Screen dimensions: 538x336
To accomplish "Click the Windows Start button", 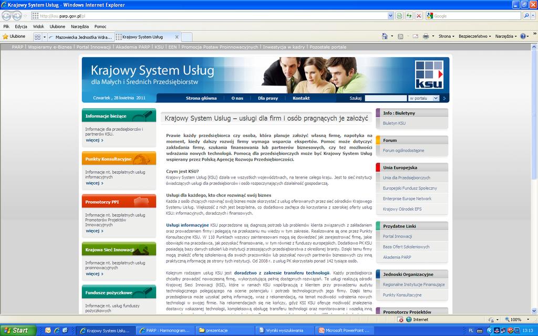I will point(17,331).
